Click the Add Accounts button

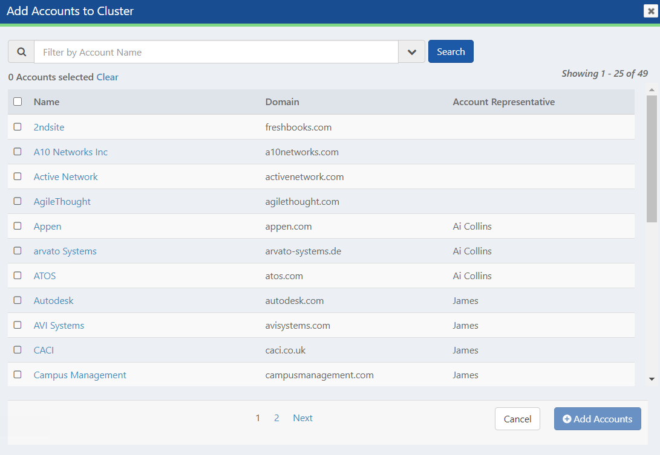pos(597,419)
